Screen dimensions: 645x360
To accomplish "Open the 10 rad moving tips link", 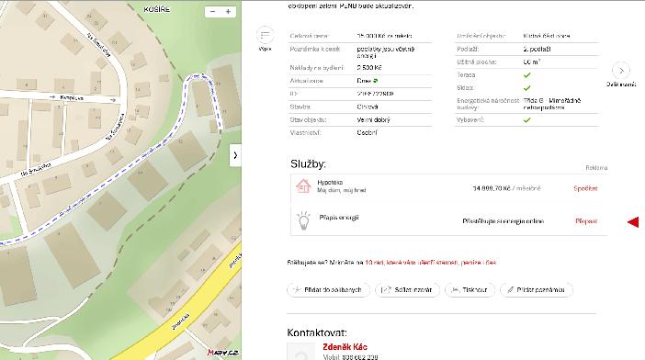I will tap(431, 262).
